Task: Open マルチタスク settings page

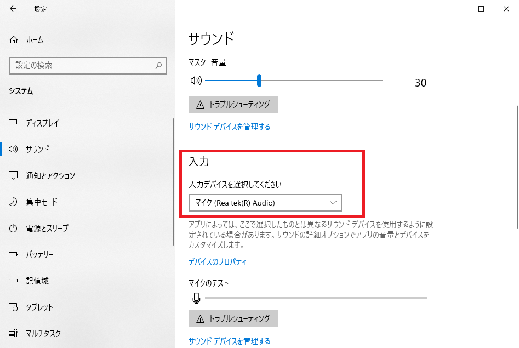Action: [43, 333]
